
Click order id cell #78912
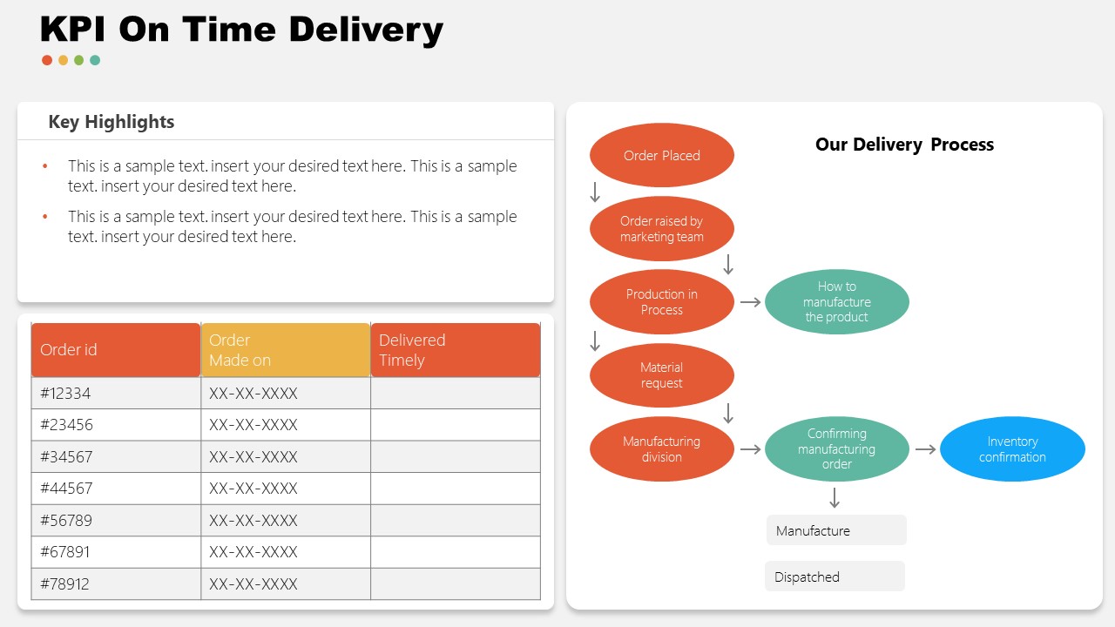point(116,584)
